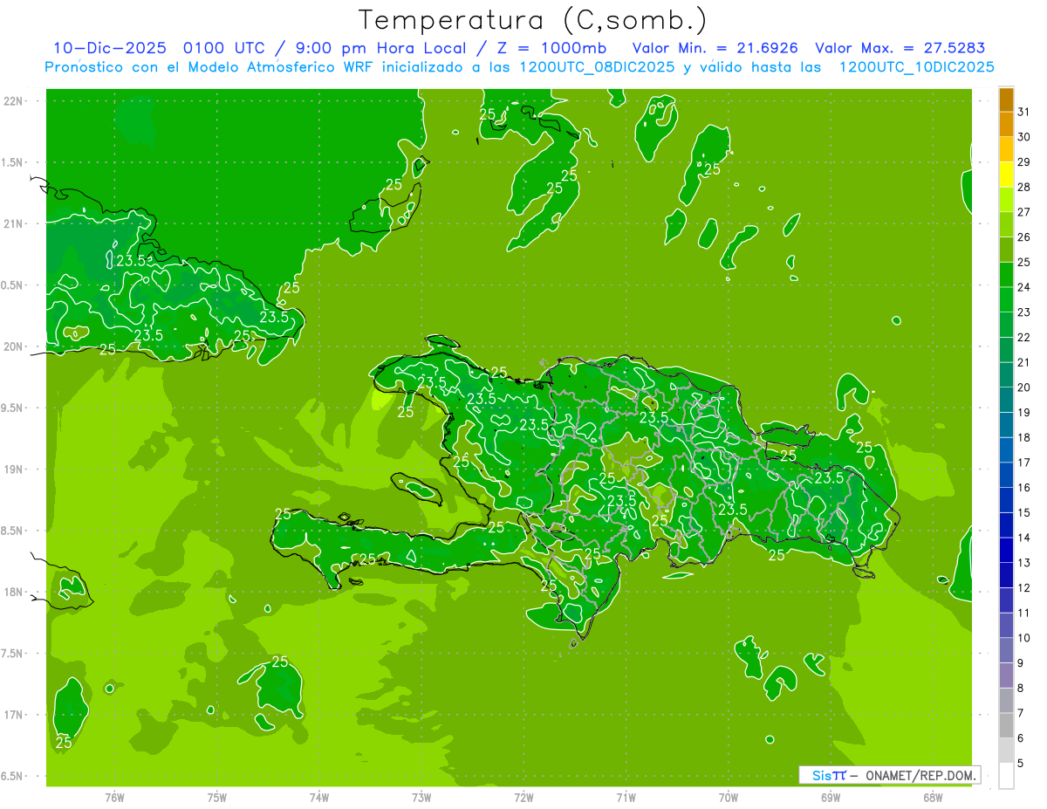
Task: Click the colorbar label 10
Action: [1023, 638]
